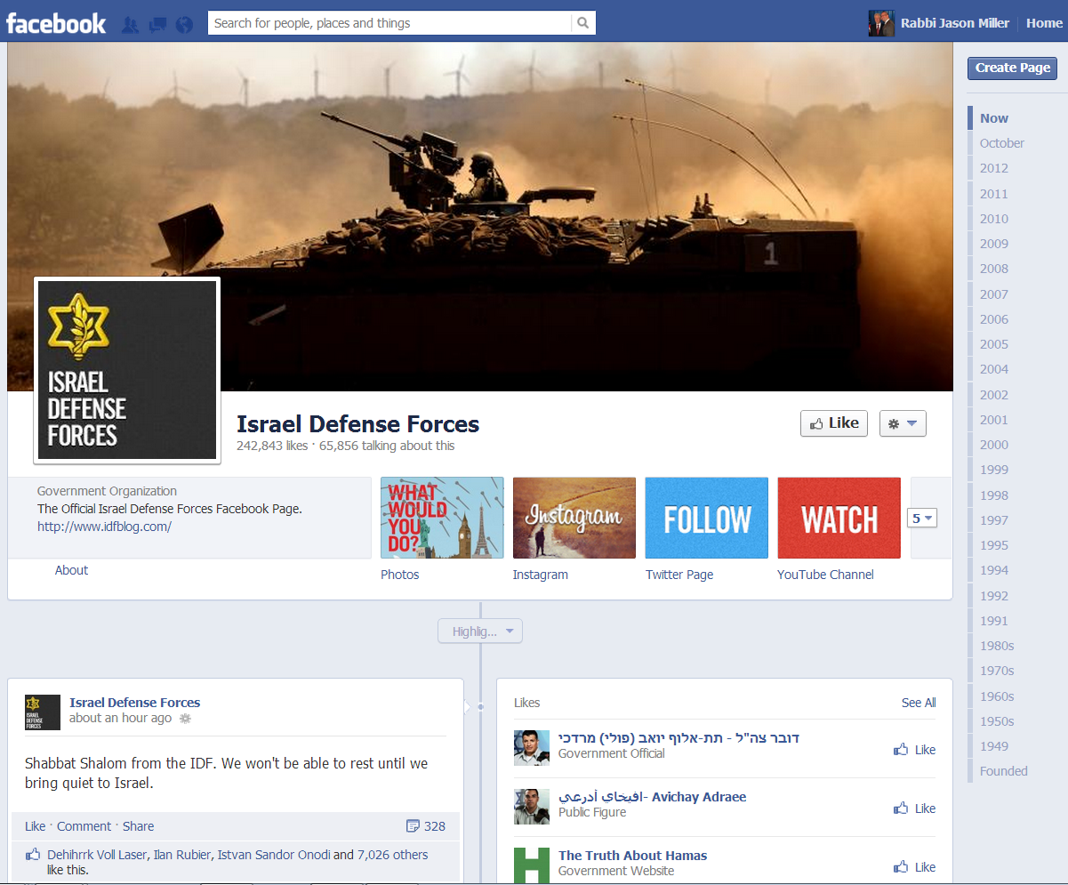Jump to Founded on the timeline
Screen dimensions: 1068x885
tap(1004, 771)
